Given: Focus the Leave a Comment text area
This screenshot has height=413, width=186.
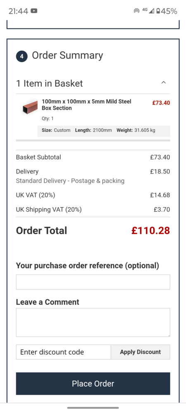Looking at the screenshot, I should pyautogui.click(x=93, y=323).
